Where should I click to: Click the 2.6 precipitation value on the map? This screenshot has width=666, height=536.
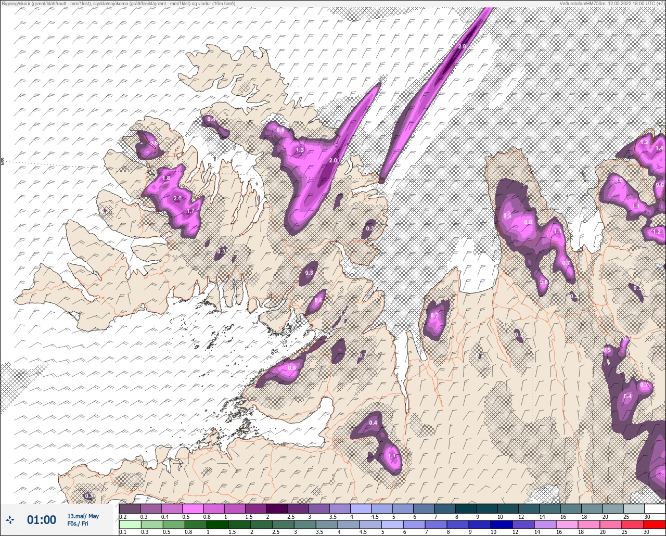pos(177,198)
